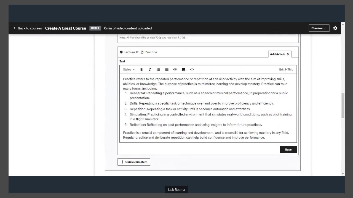The width and height of the screenshot is (353, 198).
Task: Insert an image into the article
Action: pos(183,70)
